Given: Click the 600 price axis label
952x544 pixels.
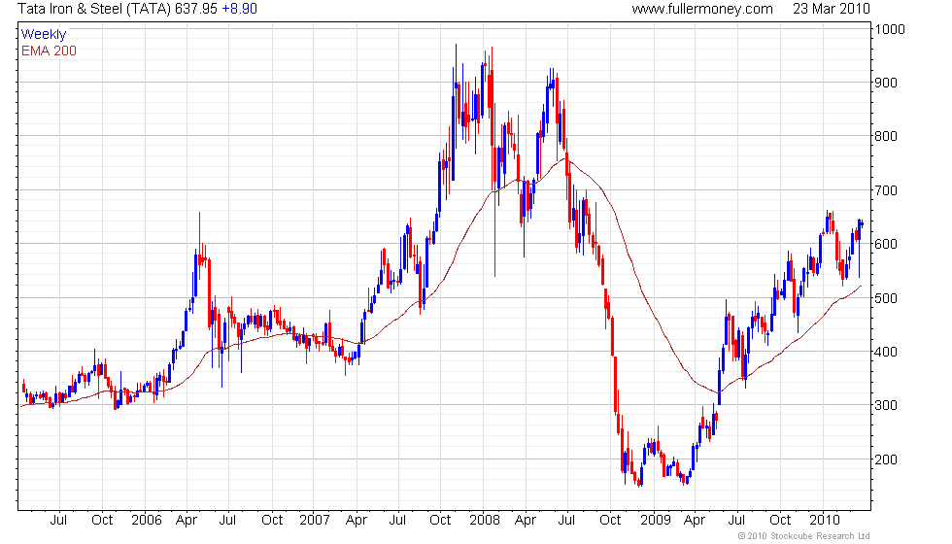Looking at the screenshot, I should pos(886,244).
